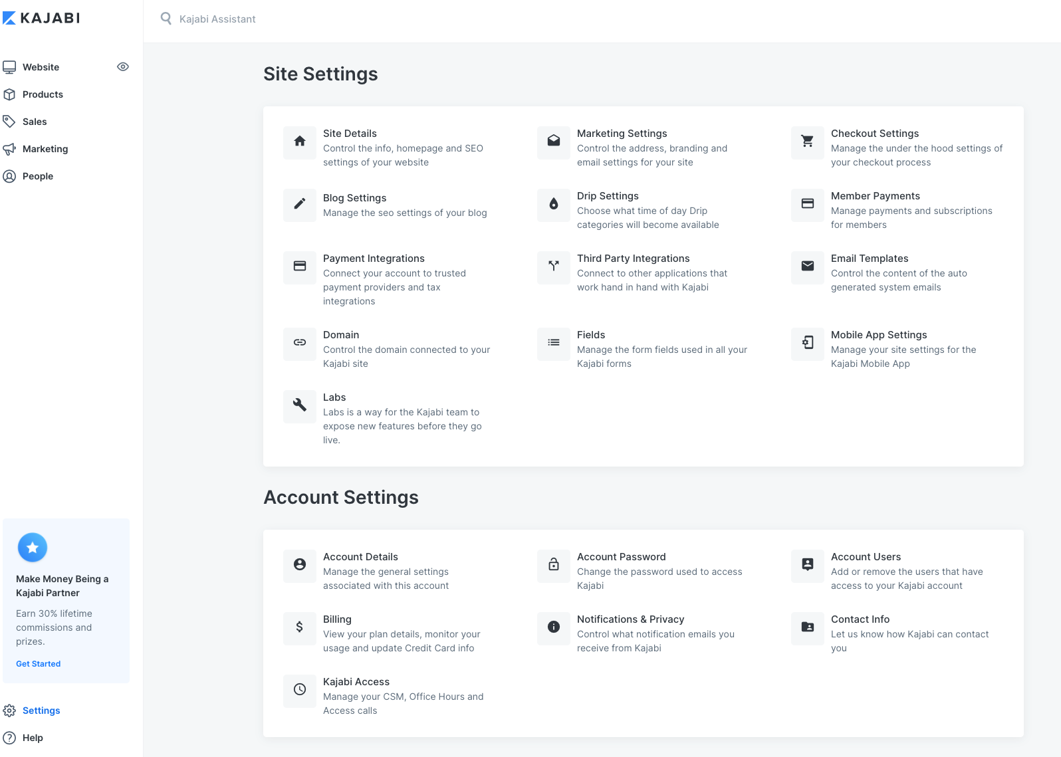1061x757 pixels.
Task: Open the Mobile App Settings link
Action: pos(879,335)
